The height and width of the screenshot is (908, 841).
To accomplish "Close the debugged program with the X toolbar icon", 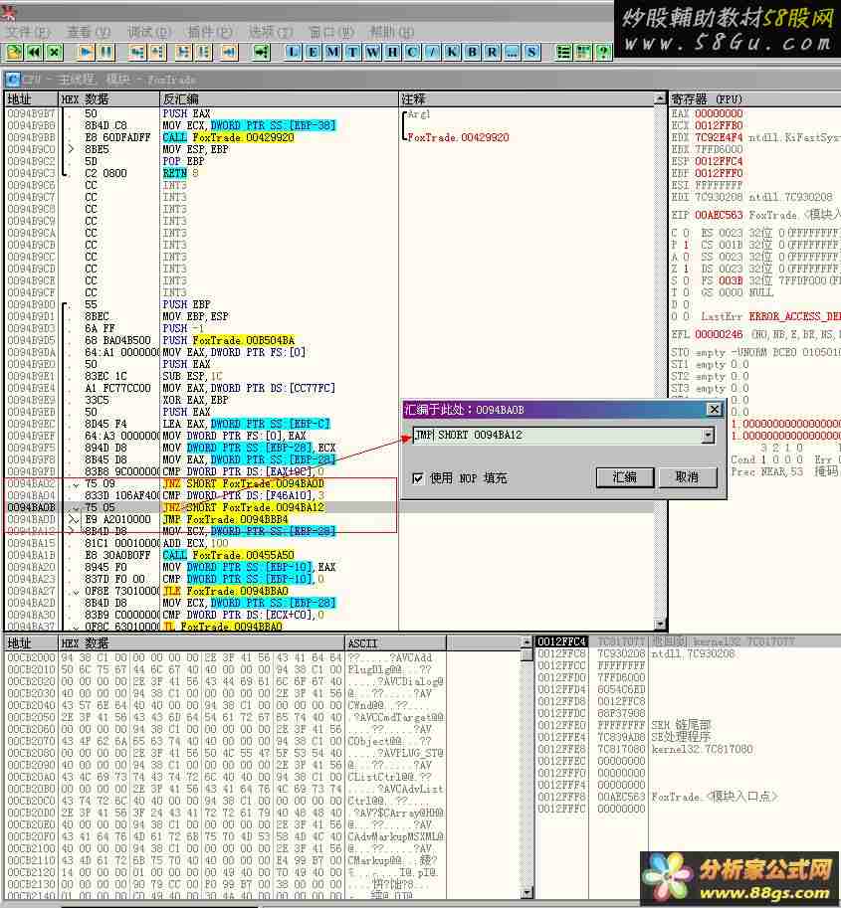I will click(54, 52).
